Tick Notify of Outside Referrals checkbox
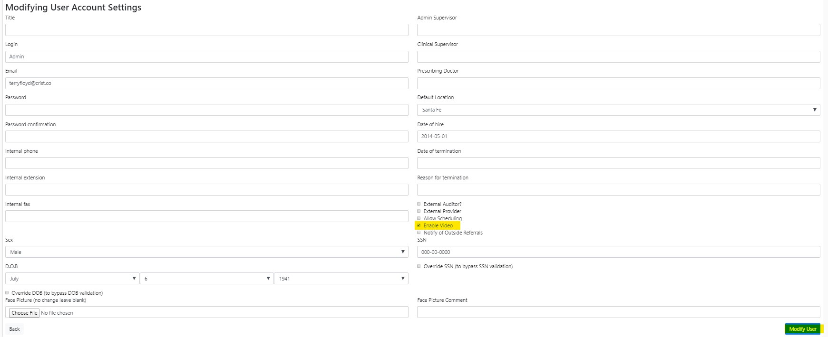 point(419,233)
